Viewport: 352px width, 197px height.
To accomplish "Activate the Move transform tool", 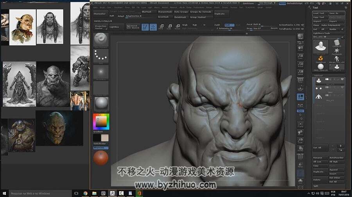I will click(x=161, y=27).
